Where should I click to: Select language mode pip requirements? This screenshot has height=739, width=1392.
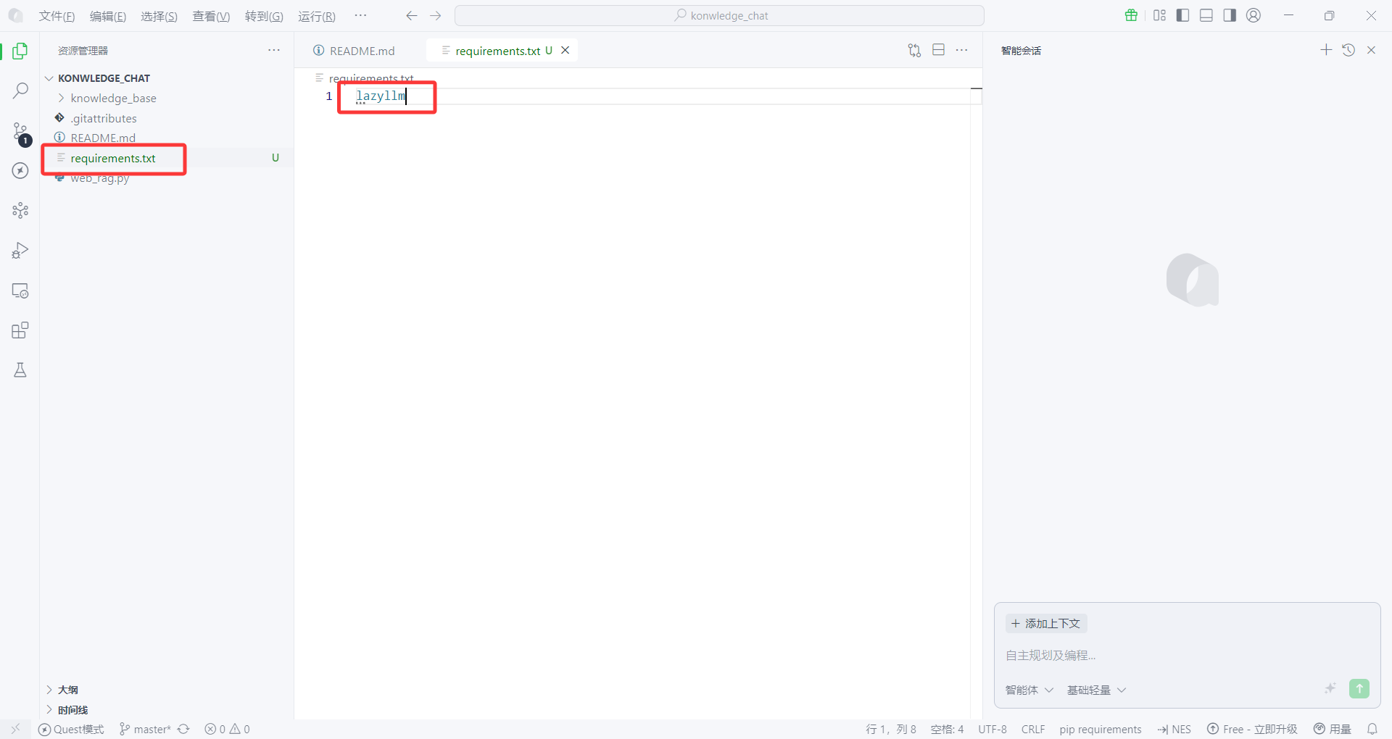1101,729
